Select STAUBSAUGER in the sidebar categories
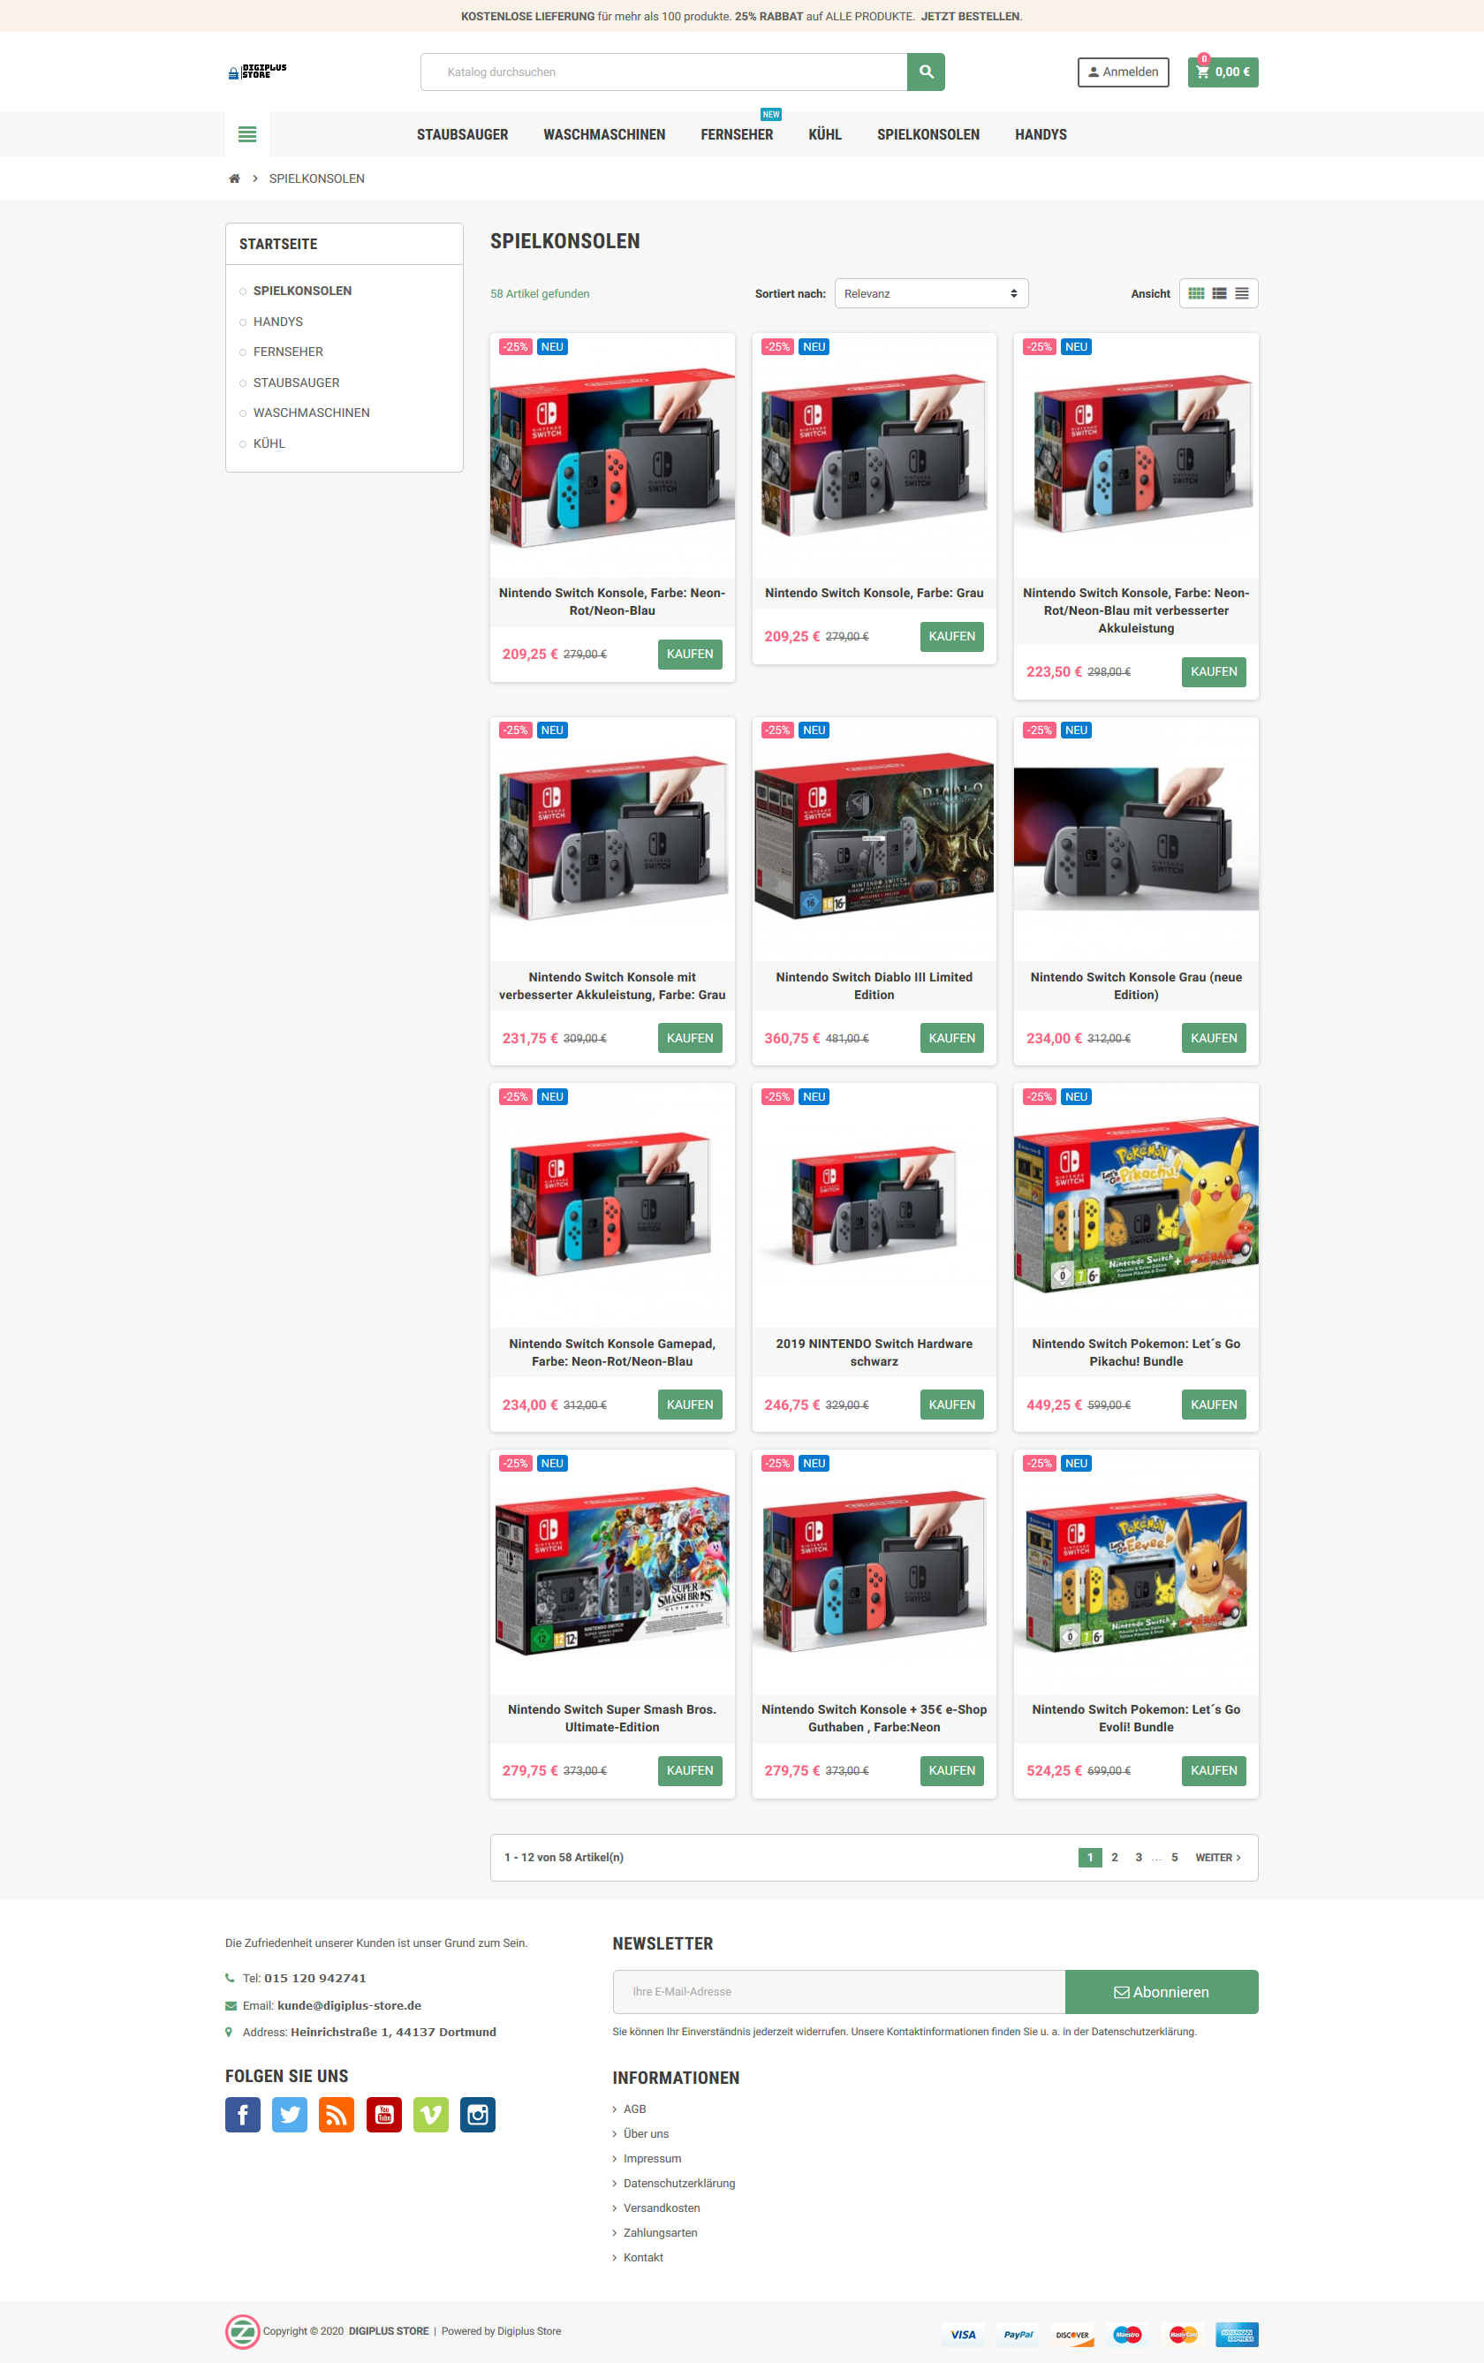 point(297,382)
